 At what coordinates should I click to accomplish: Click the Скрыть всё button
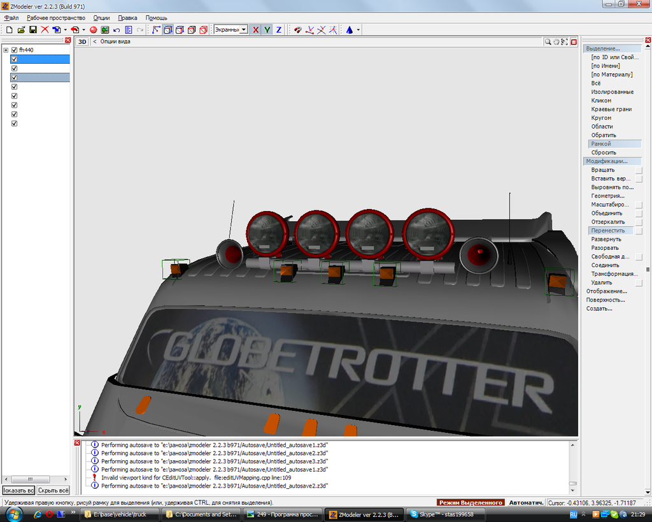[53, 490]
